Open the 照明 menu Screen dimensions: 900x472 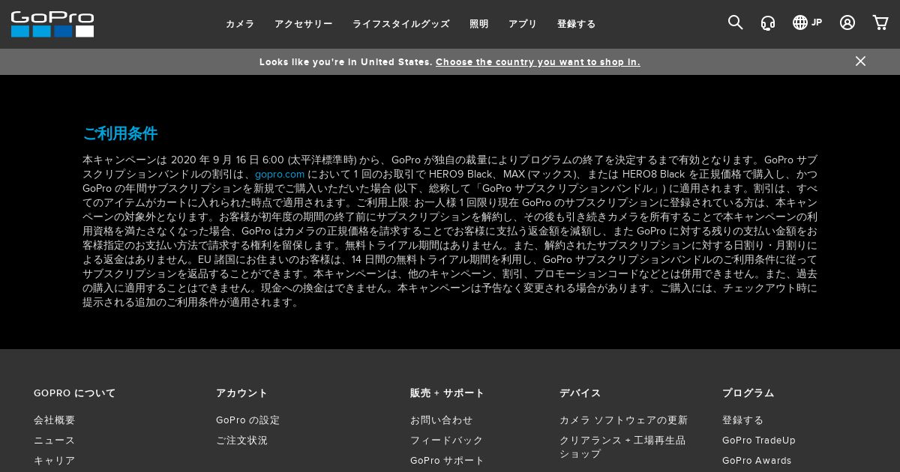pos(478,24)
